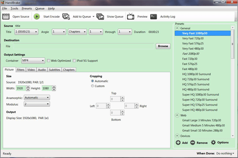Viewport: 238px width, 158px height.
Task: Click the Open Source label
Action: coord(21,16)
